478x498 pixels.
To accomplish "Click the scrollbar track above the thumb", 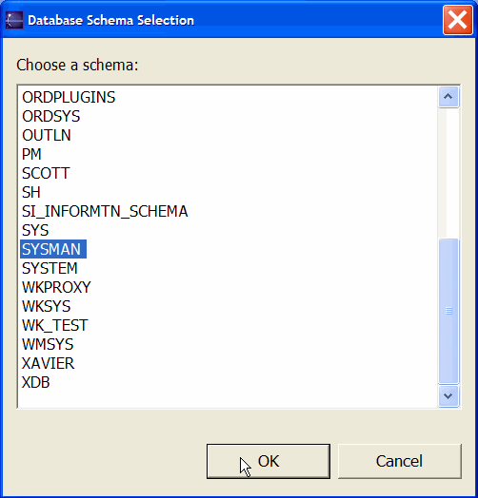I will tap(448, 173).
